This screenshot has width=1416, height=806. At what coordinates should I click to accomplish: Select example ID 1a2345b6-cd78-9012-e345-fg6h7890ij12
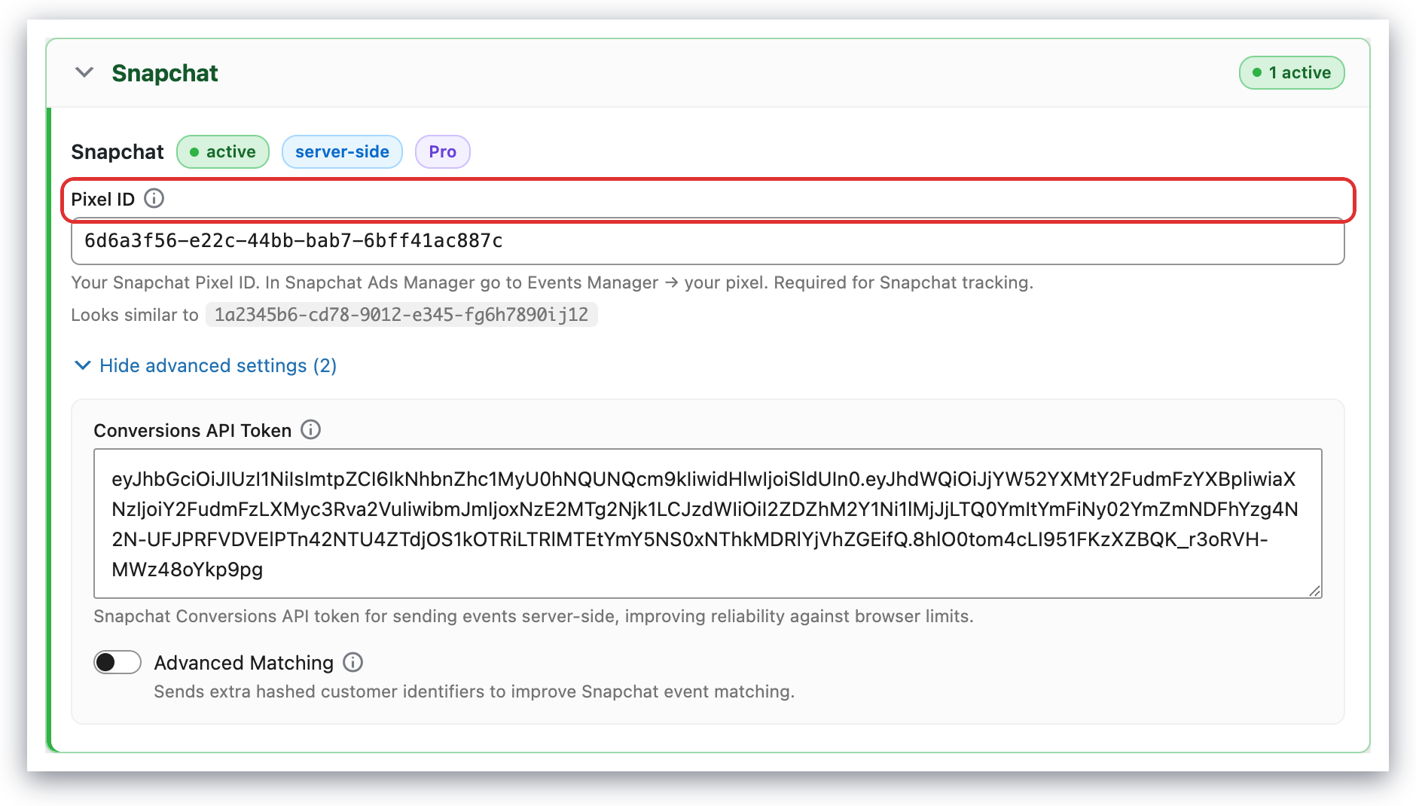401,315
